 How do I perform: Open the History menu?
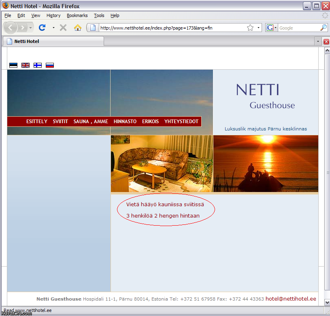53,15
